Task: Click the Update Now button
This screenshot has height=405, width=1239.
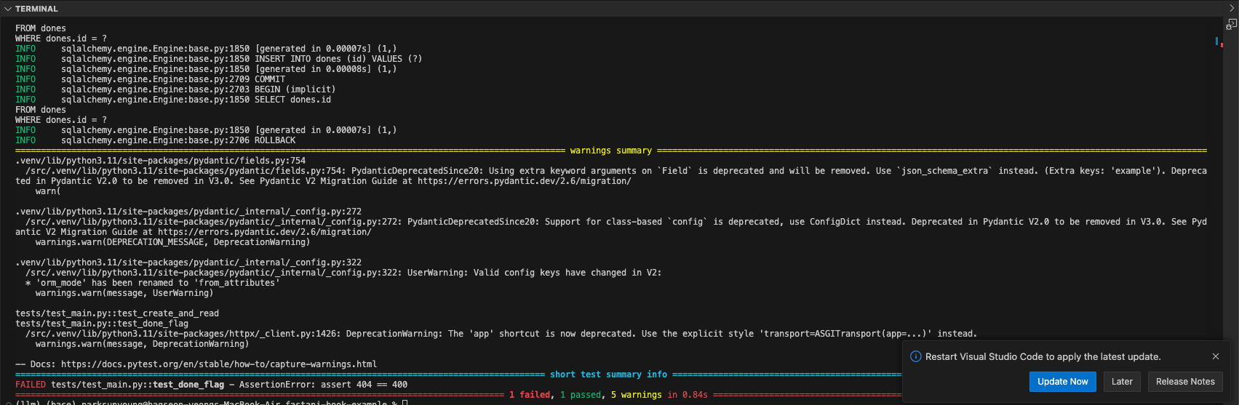Action: 1062,382
